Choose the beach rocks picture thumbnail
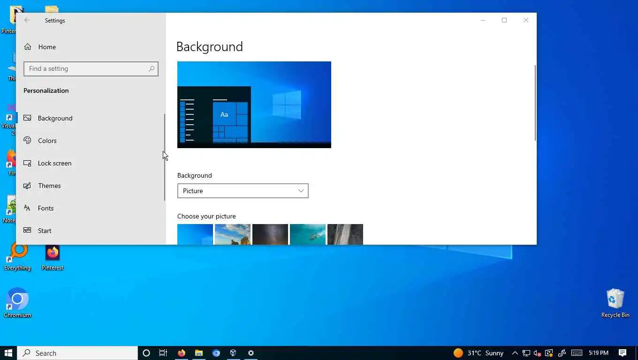Viewport: 638px width, 360px height. point(233,234)
